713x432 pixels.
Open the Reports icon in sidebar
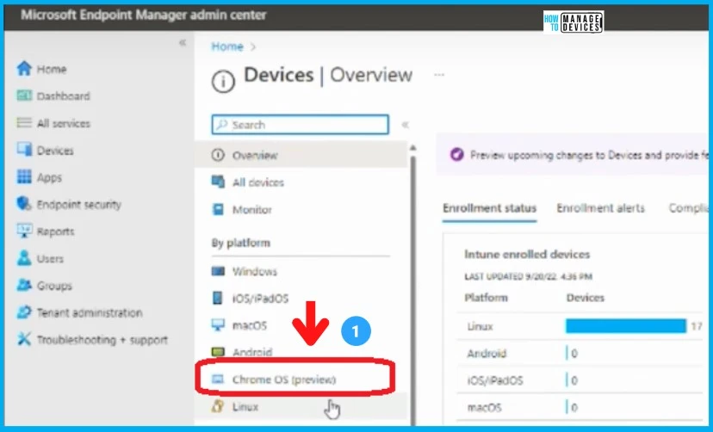point(24,231)
